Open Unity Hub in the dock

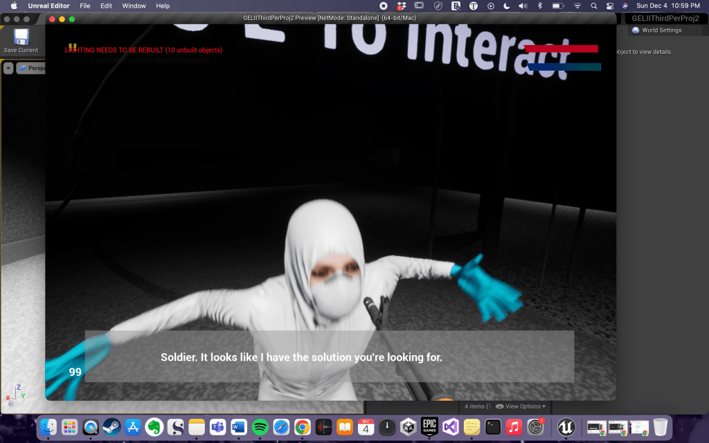[x=409, y=427]
